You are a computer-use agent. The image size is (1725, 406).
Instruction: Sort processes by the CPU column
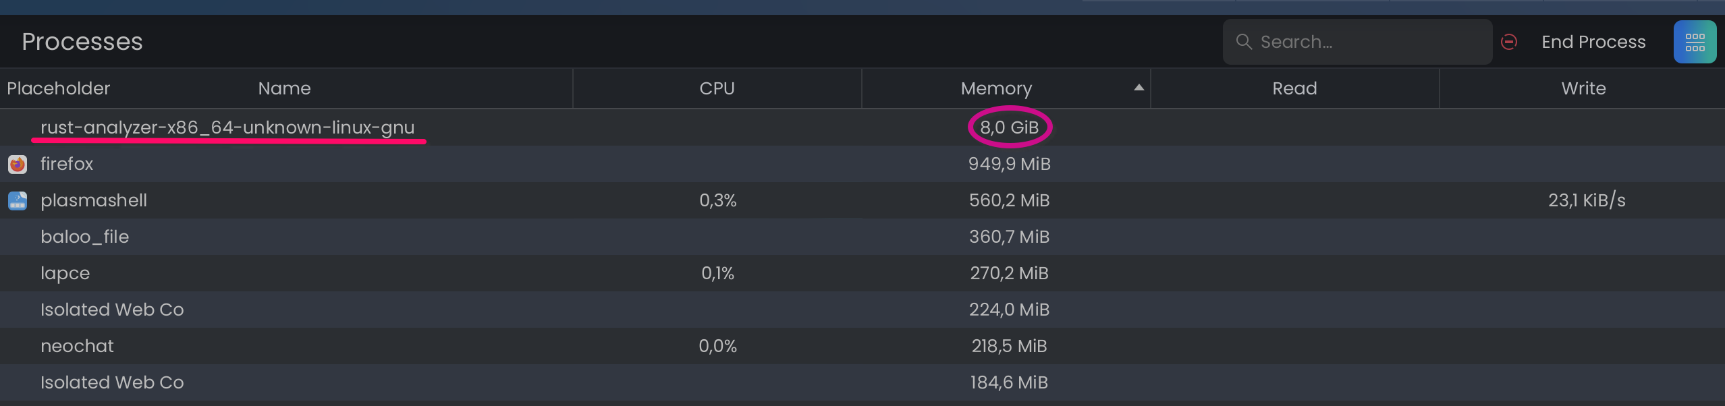(717, 88)
